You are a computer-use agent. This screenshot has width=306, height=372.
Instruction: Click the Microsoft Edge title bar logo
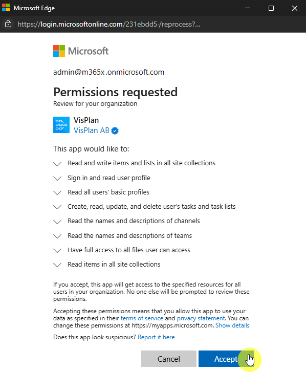[6, 8]
